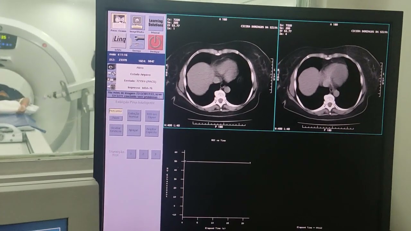
Task: Select the Percorrer mode button
Action: click(116, 111)
